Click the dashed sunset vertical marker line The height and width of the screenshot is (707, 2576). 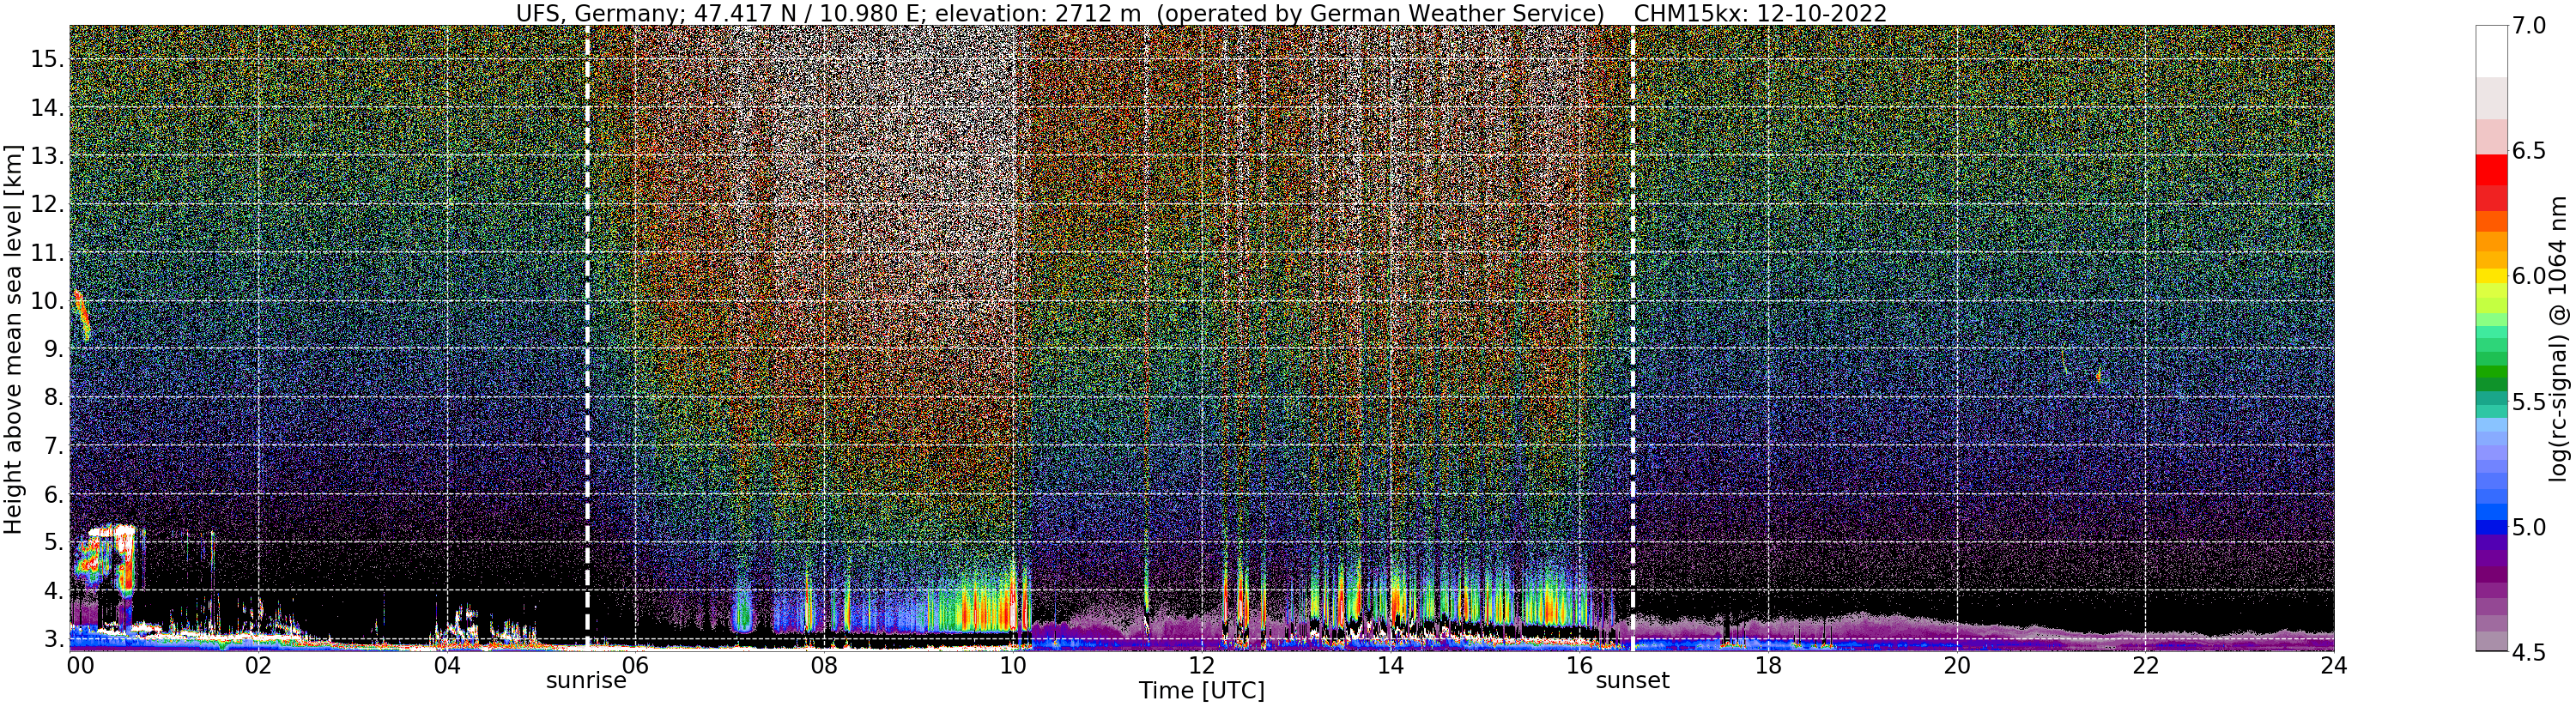coord(1633,337)
